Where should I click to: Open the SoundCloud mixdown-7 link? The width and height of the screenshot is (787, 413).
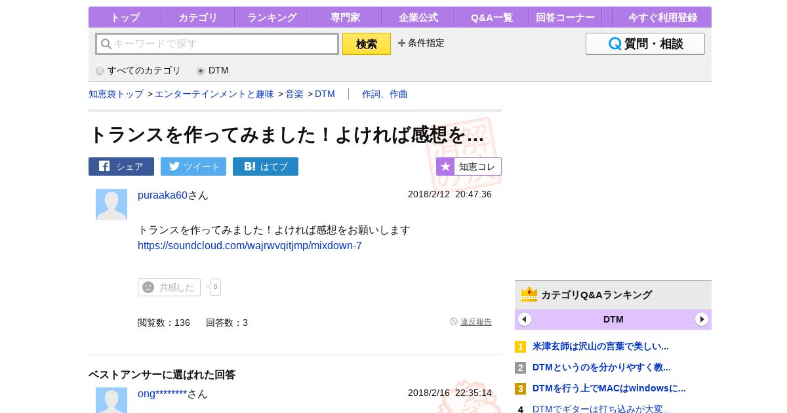[250, 246]
